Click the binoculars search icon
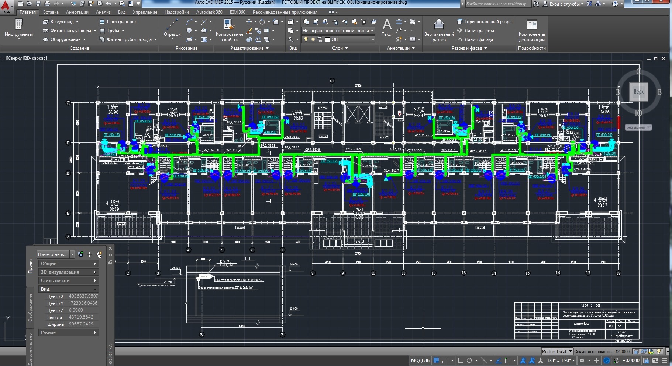Screen dimensions: 672x366 coord(536,4)
